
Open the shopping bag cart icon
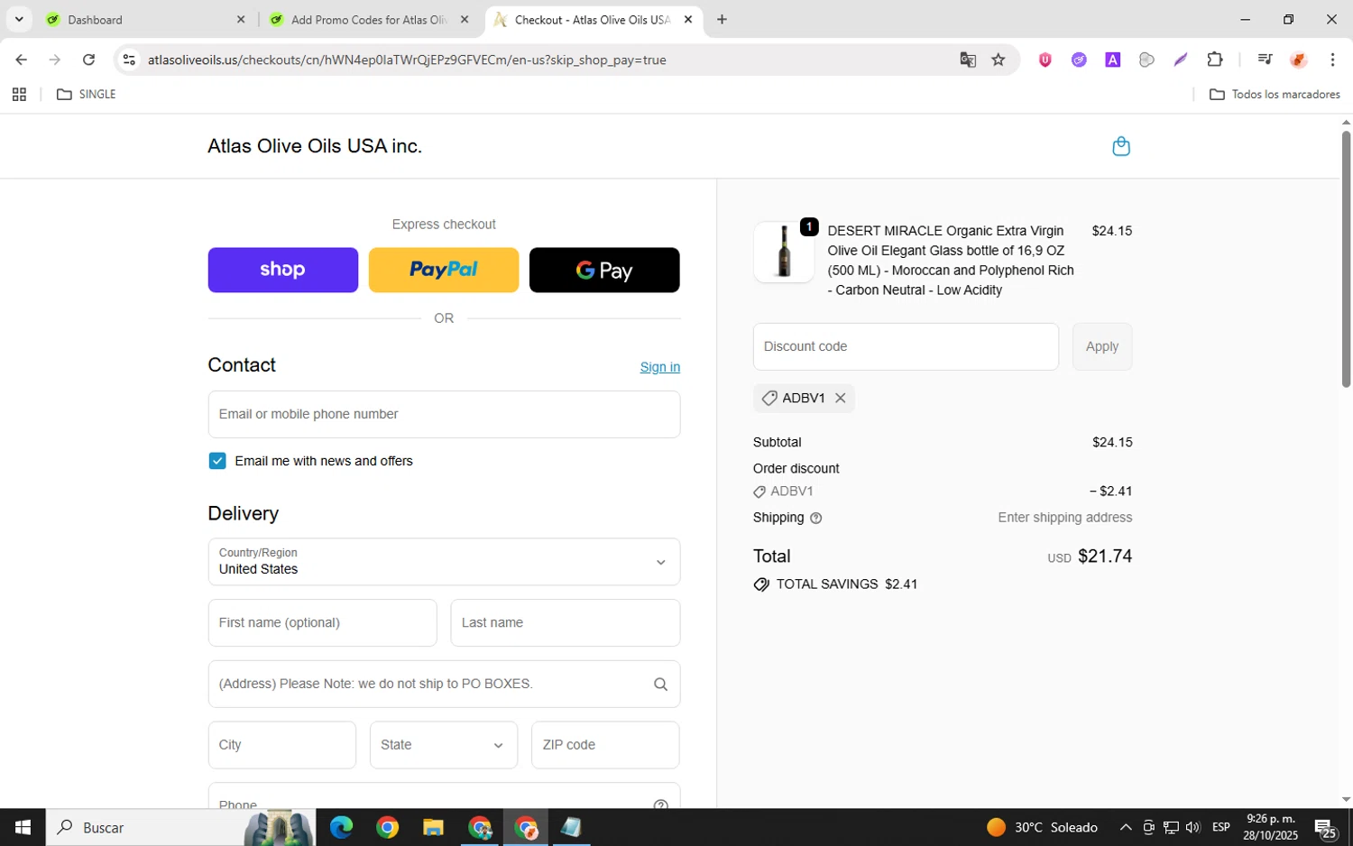pos(1121,146)
